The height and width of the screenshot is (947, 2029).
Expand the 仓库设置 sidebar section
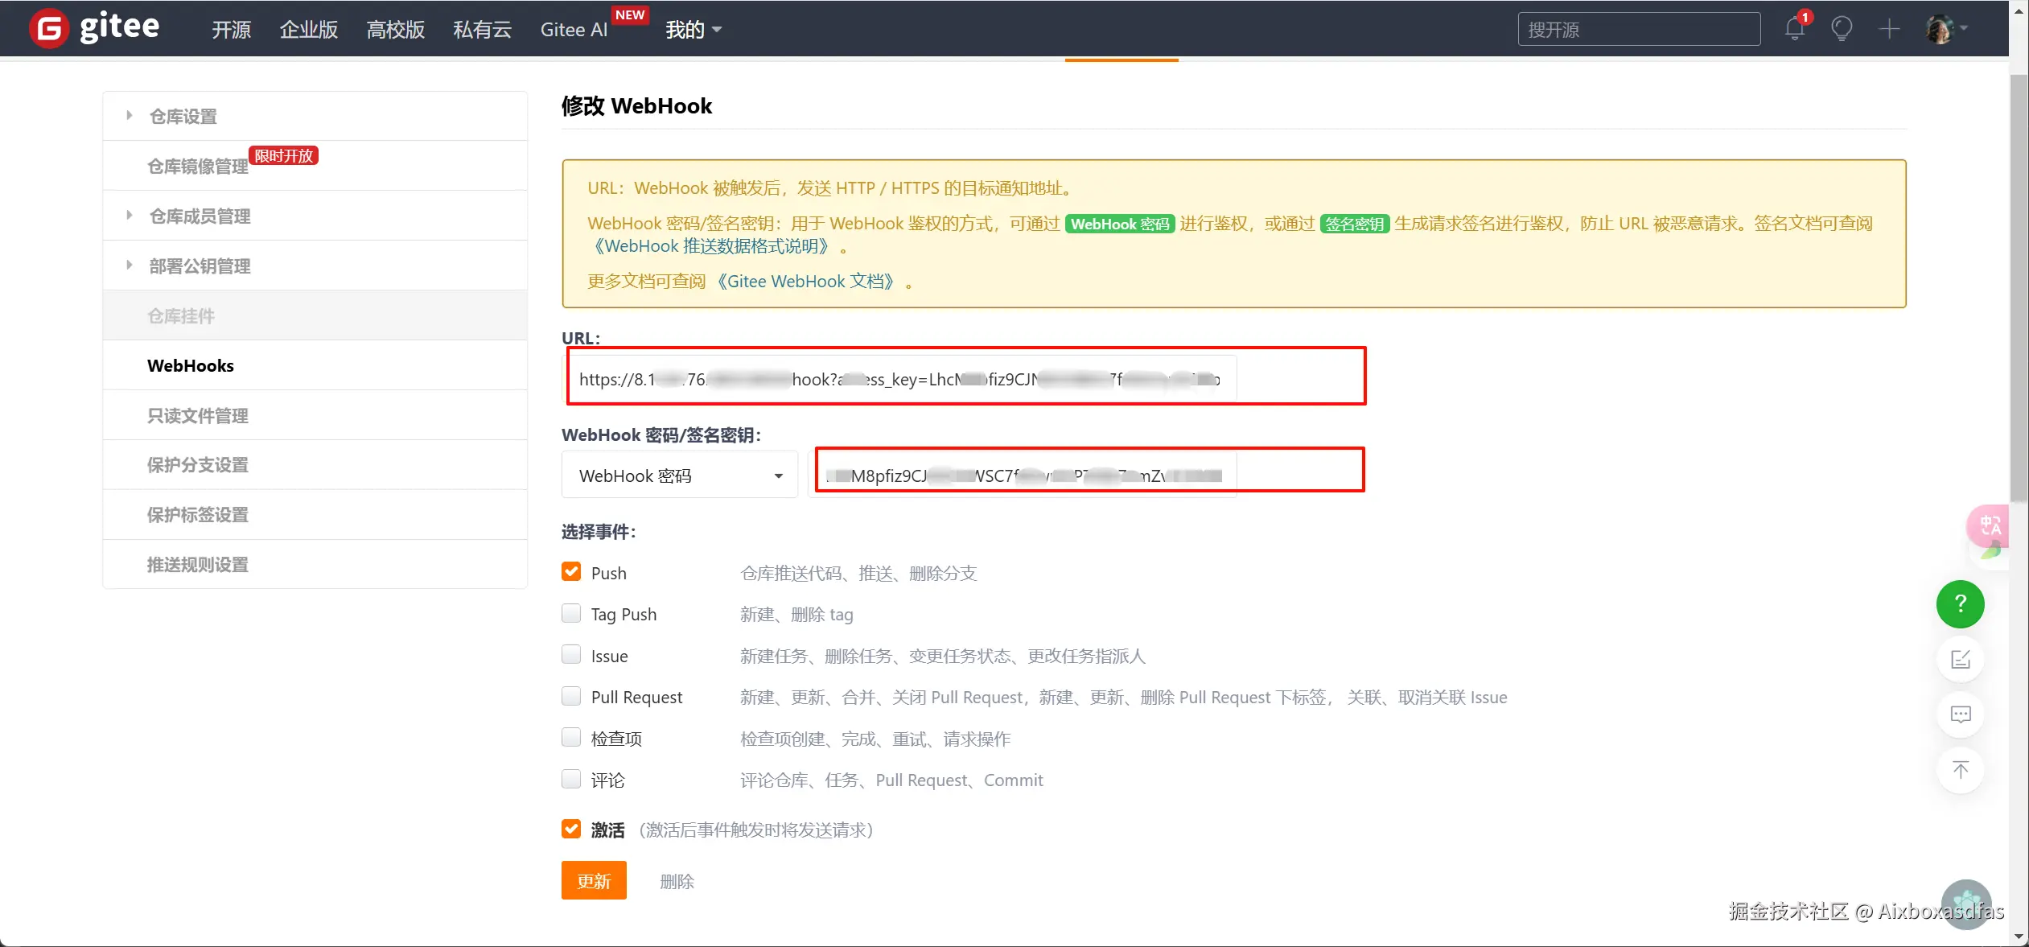coord(183,117)
